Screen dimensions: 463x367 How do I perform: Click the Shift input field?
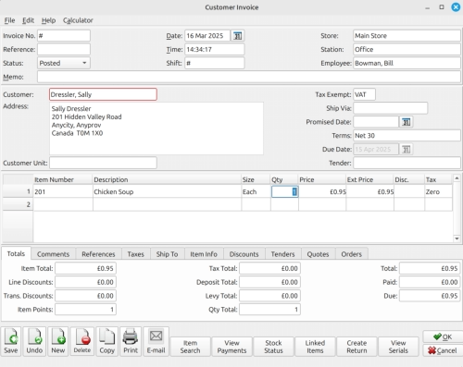[x=215, y=63]
